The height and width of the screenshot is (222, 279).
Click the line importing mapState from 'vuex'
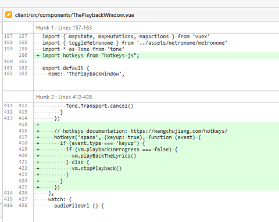pyautogui.click(x=126, y=37)
